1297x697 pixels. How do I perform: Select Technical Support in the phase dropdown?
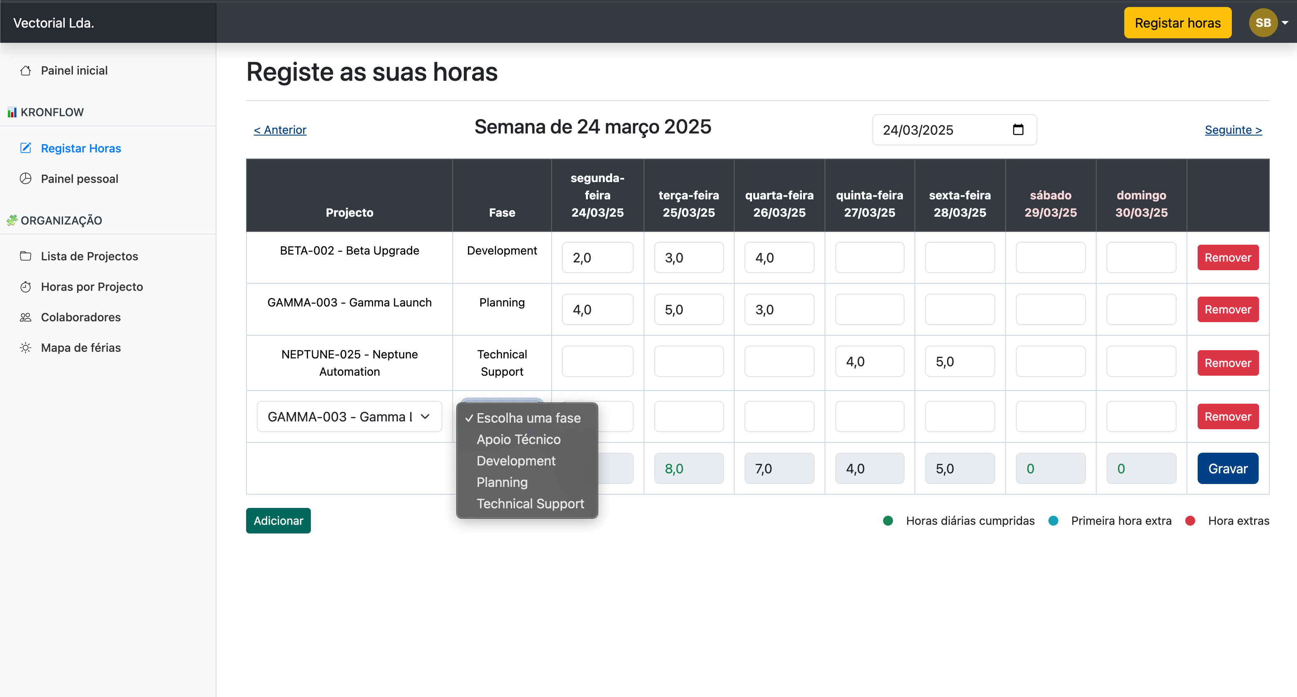pyautogui.click(x=530, y=503)
